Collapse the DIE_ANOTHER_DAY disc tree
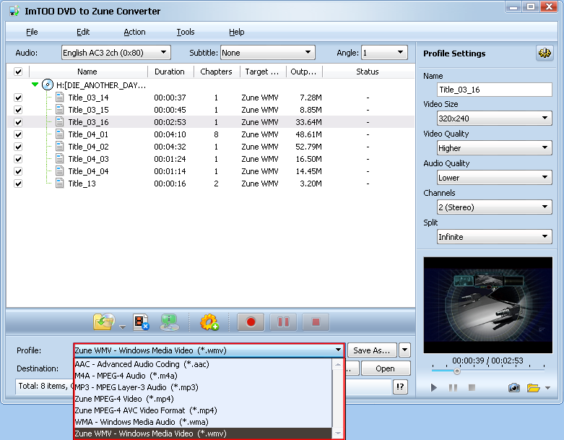The image size is (564, 440). click(35, 85)
